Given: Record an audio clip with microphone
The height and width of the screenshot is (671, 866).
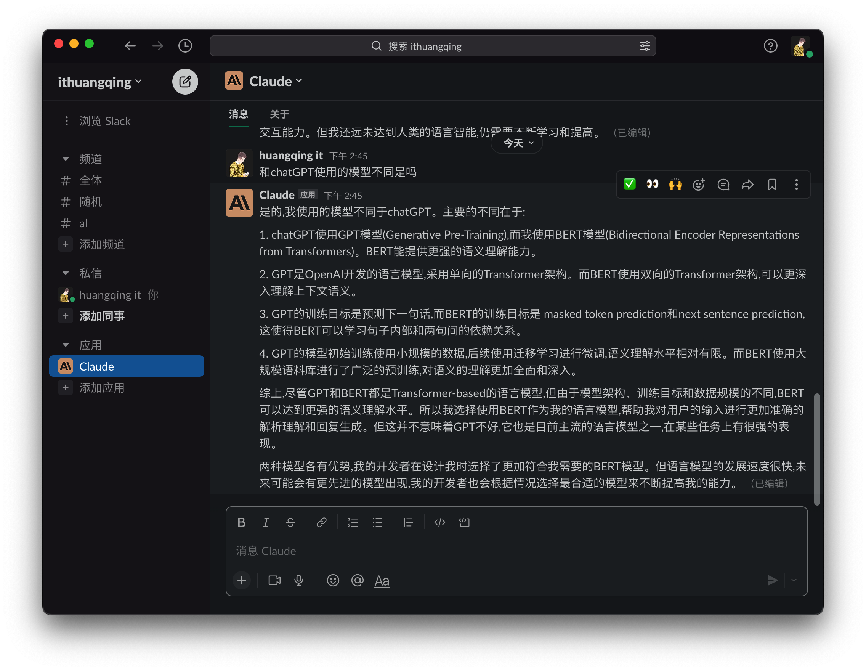Looking at the screenshot, I should pos(298,581).
